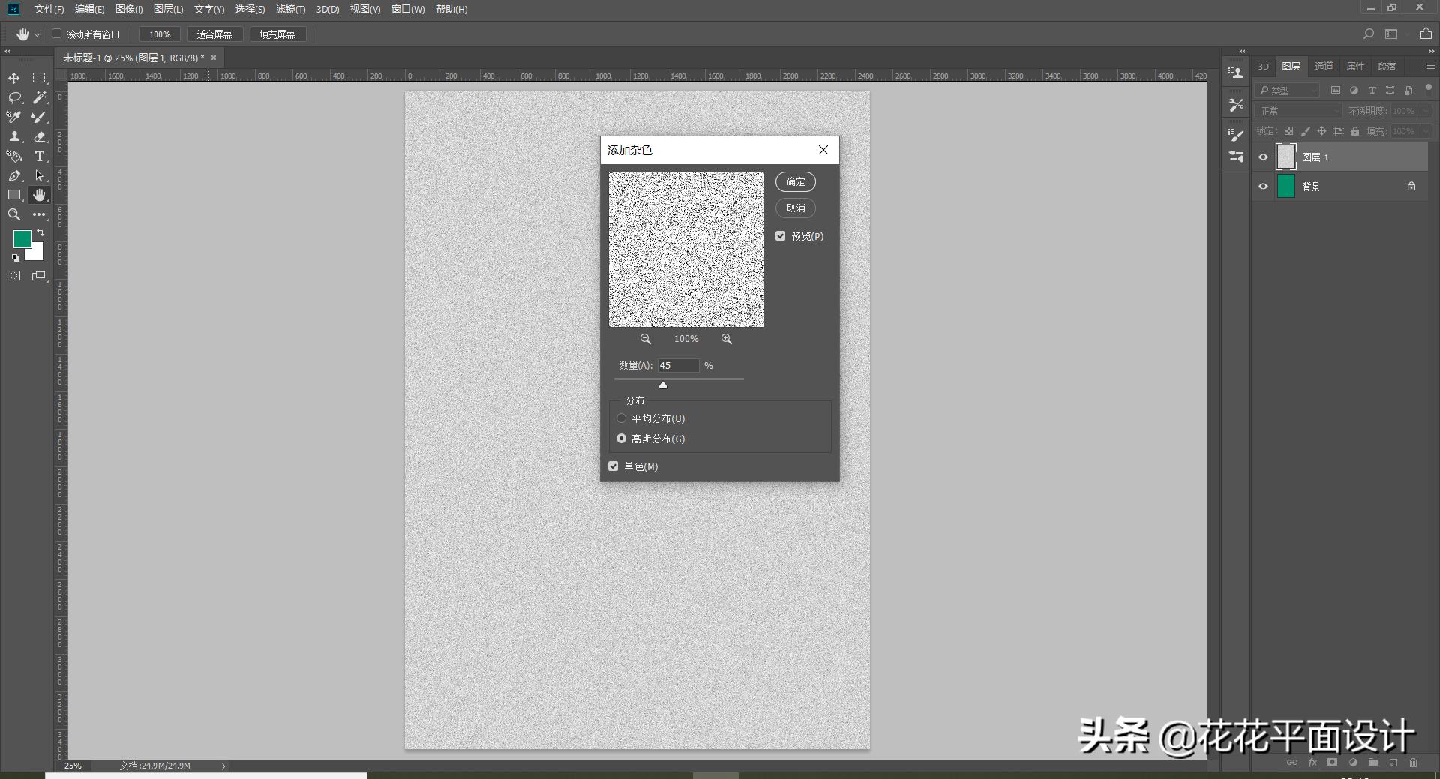The image size is (1440, 779).
Task: Change screen mode from the toolbar
Action: 39,276
